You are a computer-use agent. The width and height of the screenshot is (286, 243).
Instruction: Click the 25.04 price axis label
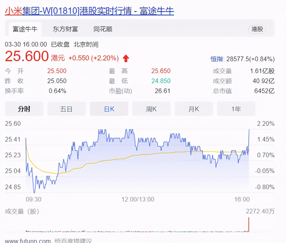[13, 171]
